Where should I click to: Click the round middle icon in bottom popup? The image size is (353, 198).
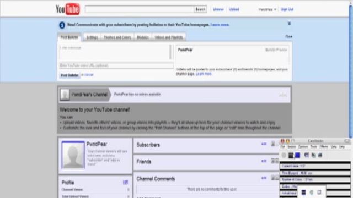[311, 192]
